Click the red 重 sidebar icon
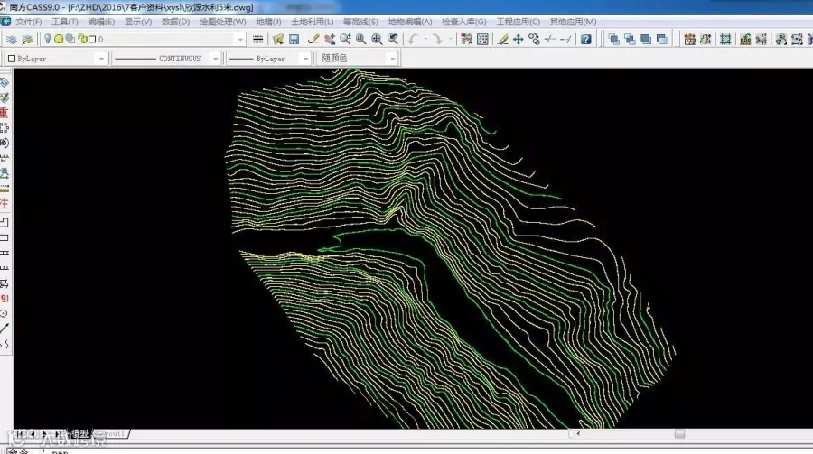This screenshot has height=454, width=813. [x=5, y=113]
